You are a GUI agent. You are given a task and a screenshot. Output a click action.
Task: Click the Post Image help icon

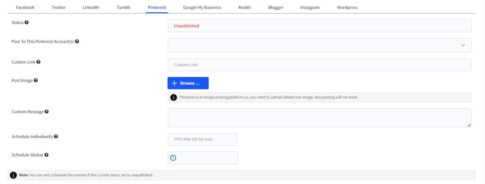[36, 80]
